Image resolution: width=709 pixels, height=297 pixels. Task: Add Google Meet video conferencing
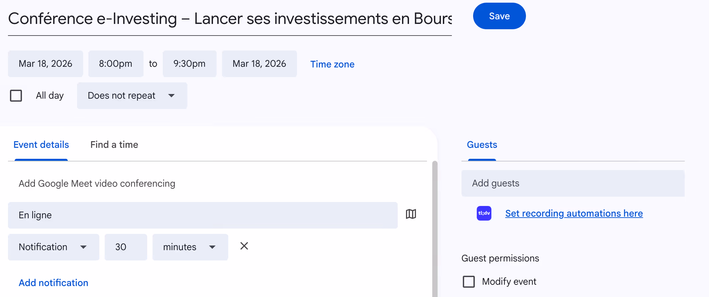pyautogui.click(x=97, y=183)
